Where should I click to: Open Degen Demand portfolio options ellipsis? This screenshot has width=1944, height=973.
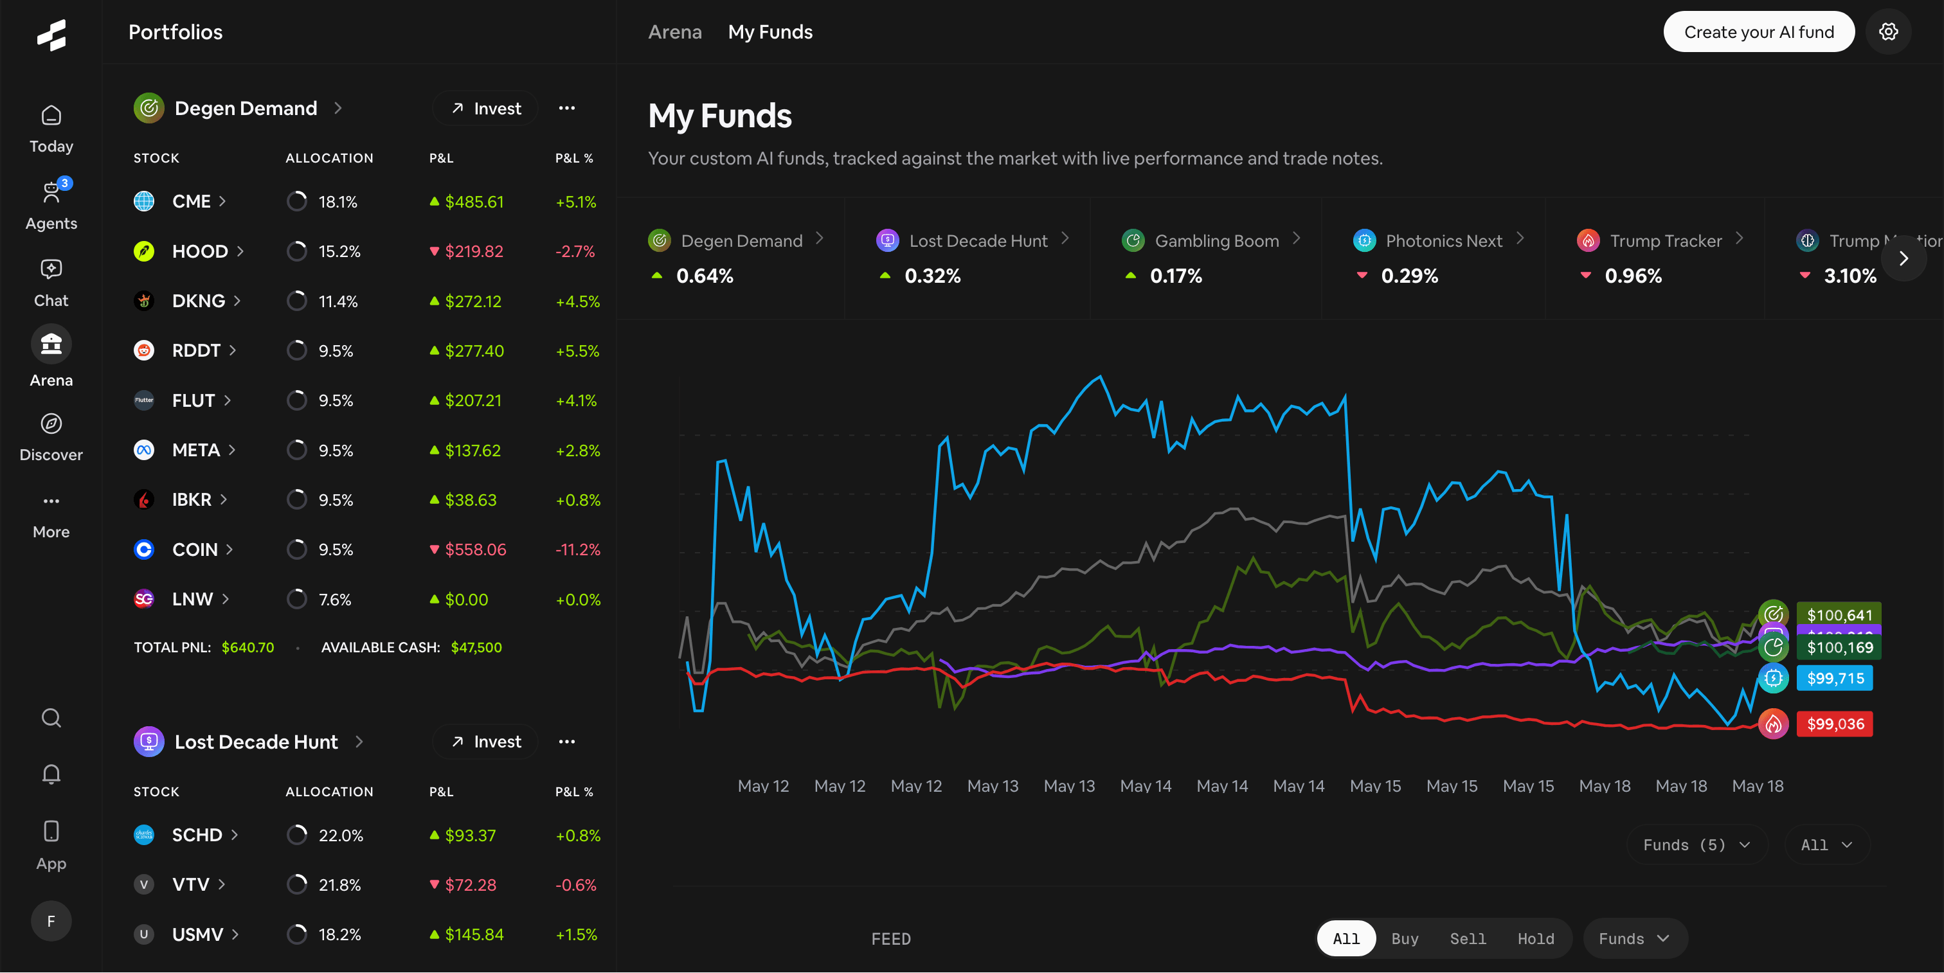click(567, 108)
